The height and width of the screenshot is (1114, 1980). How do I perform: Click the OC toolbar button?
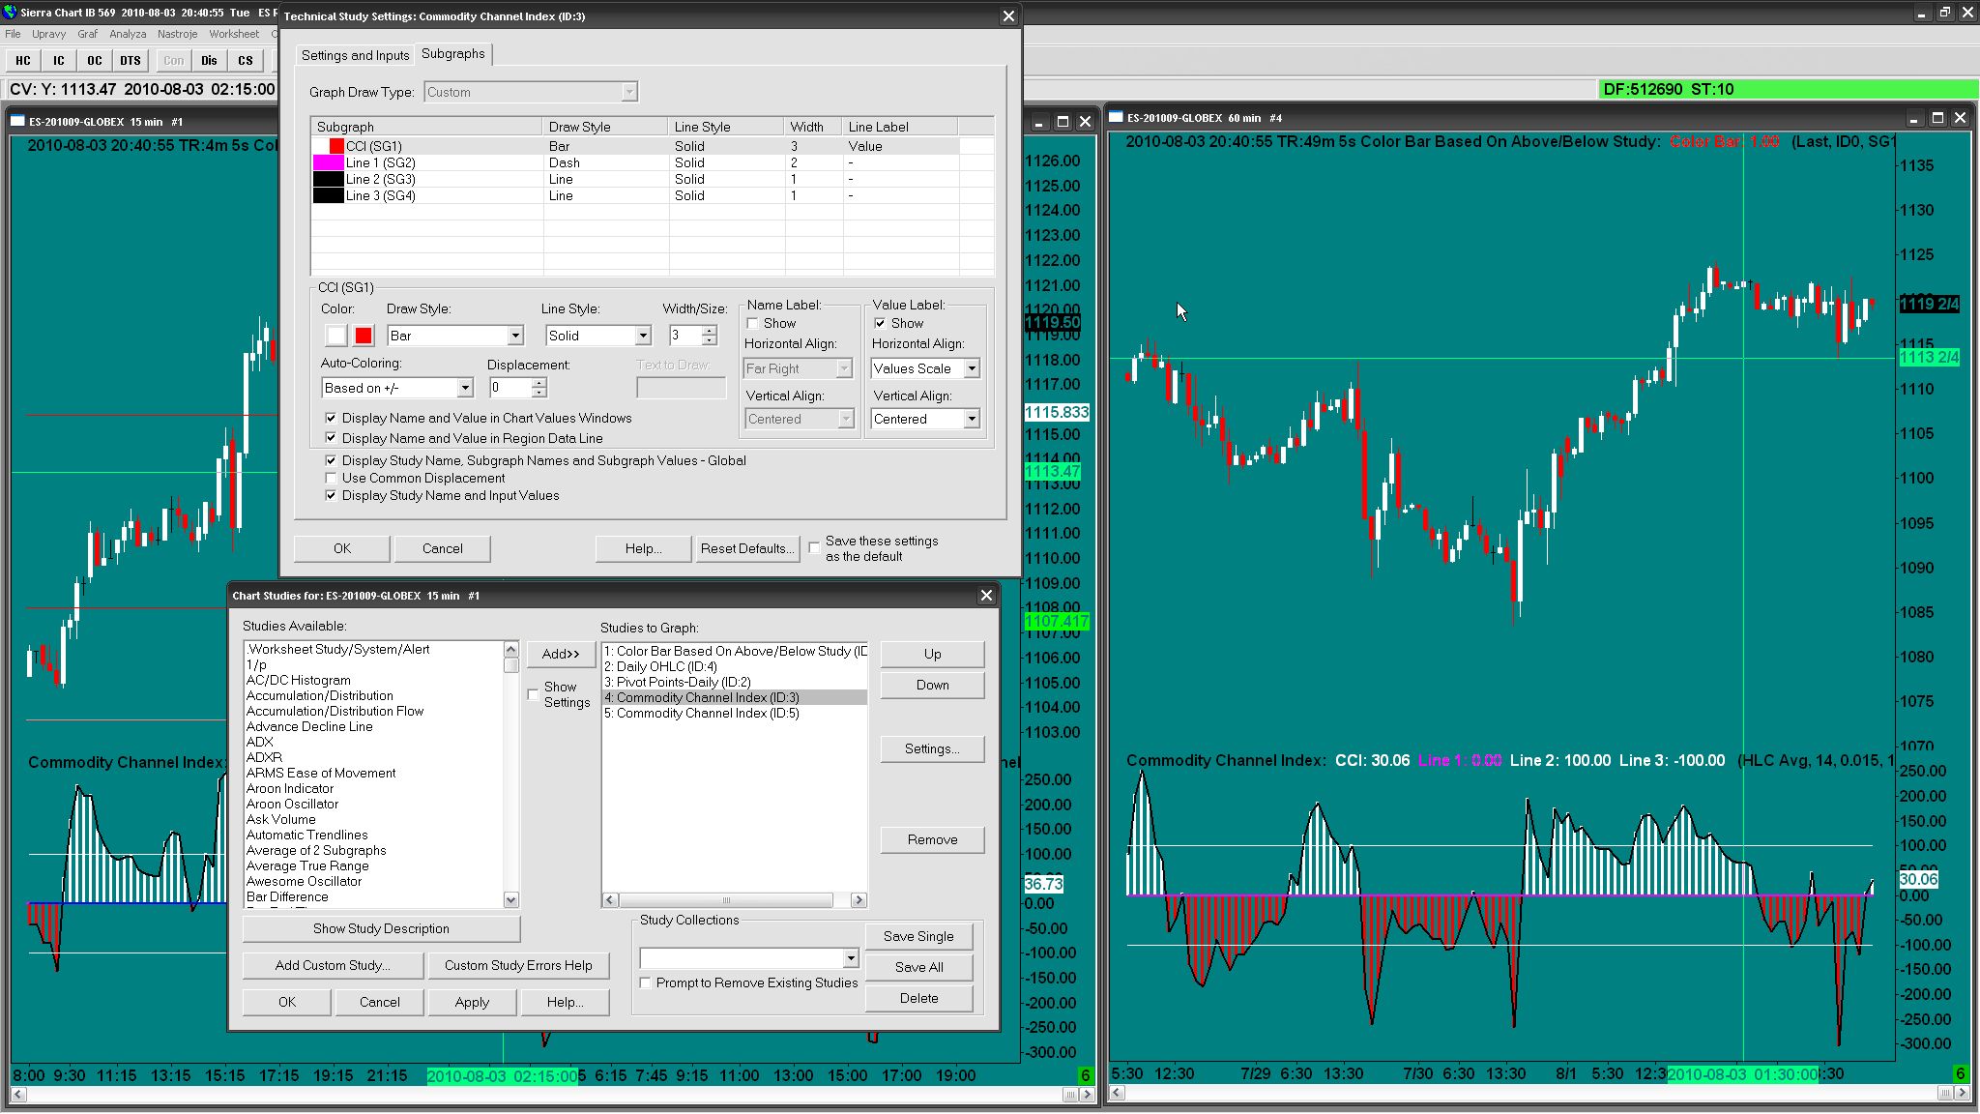[x=94, y=60]
